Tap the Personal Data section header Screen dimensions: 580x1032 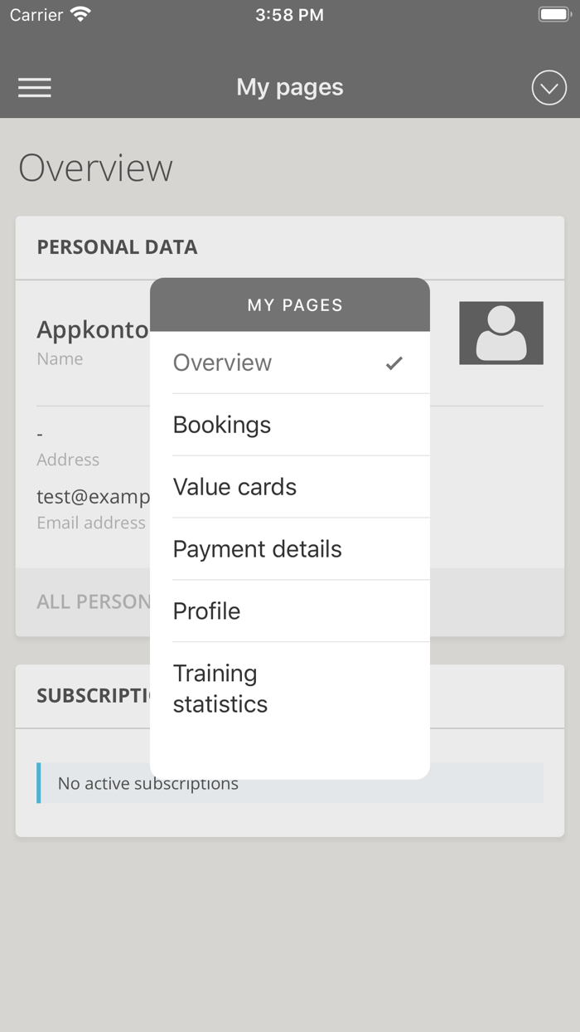117,247
